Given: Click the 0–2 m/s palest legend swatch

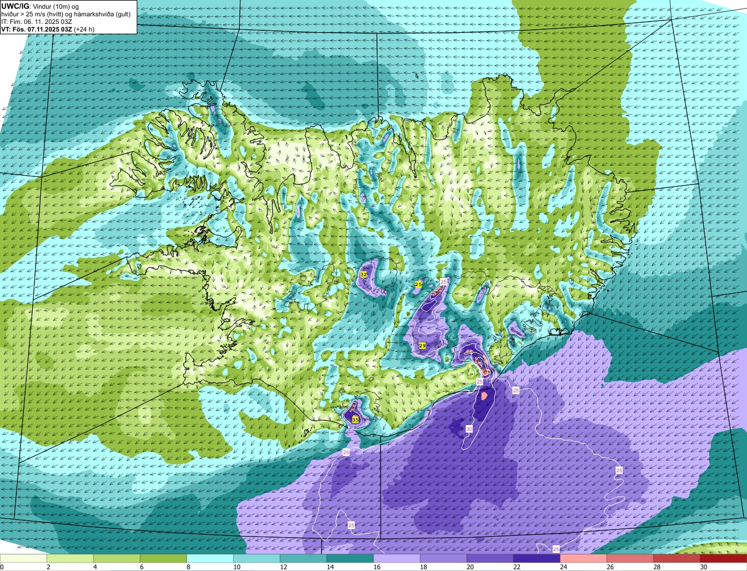Looking at the screenshot, I should coord(23,559).
